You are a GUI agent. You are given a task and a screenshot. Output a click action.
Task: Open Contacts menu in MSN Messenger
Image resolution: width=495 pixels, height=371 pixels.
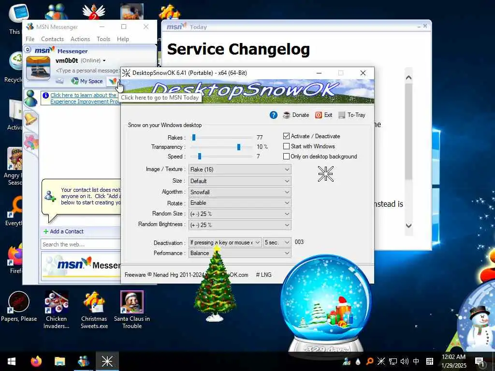pos(52,39)
